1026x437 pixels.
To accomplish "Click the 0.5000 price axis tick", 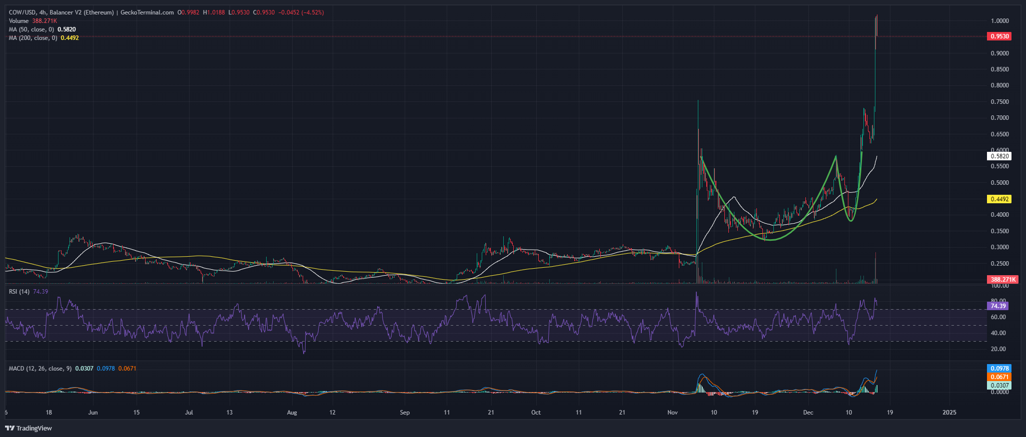I will click(999, 183).
